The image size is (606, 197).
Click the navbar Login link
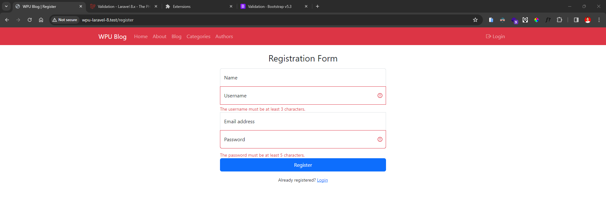[495, 37]
